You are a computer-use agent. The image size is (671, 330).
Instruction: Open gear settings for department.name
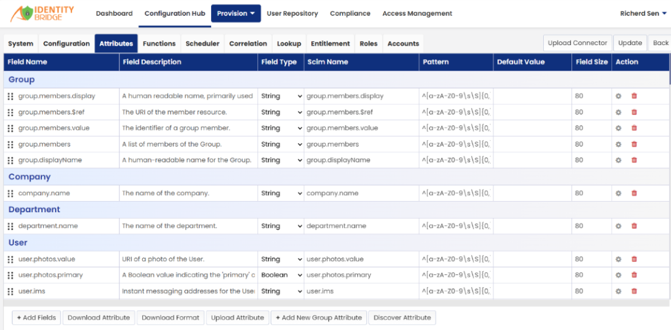click(x=618, y=226)
